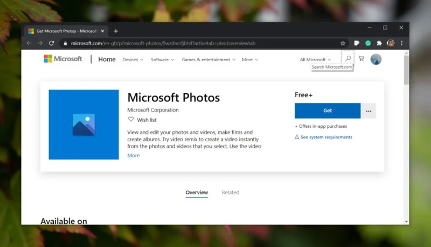The image size is (431, 247).
Task: Click the Microsoft Photos title heading
Action: pos(173,98)
